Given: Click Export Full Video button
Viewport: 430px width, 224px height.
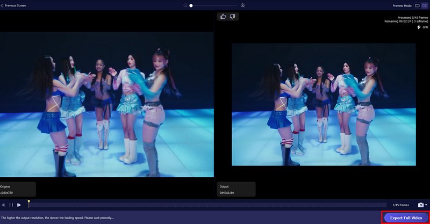Looking at the screenshot, I should coord(406,218).
